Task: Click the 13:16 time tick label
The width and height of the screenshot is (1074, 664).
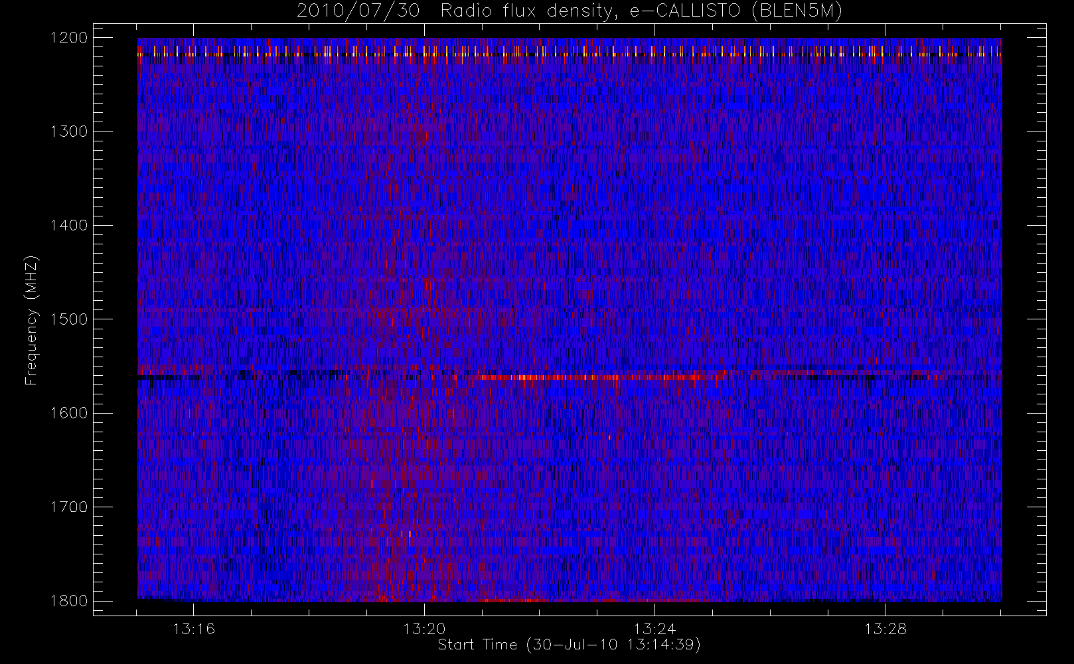Action: pyautogui.click(x=194, y=629)
